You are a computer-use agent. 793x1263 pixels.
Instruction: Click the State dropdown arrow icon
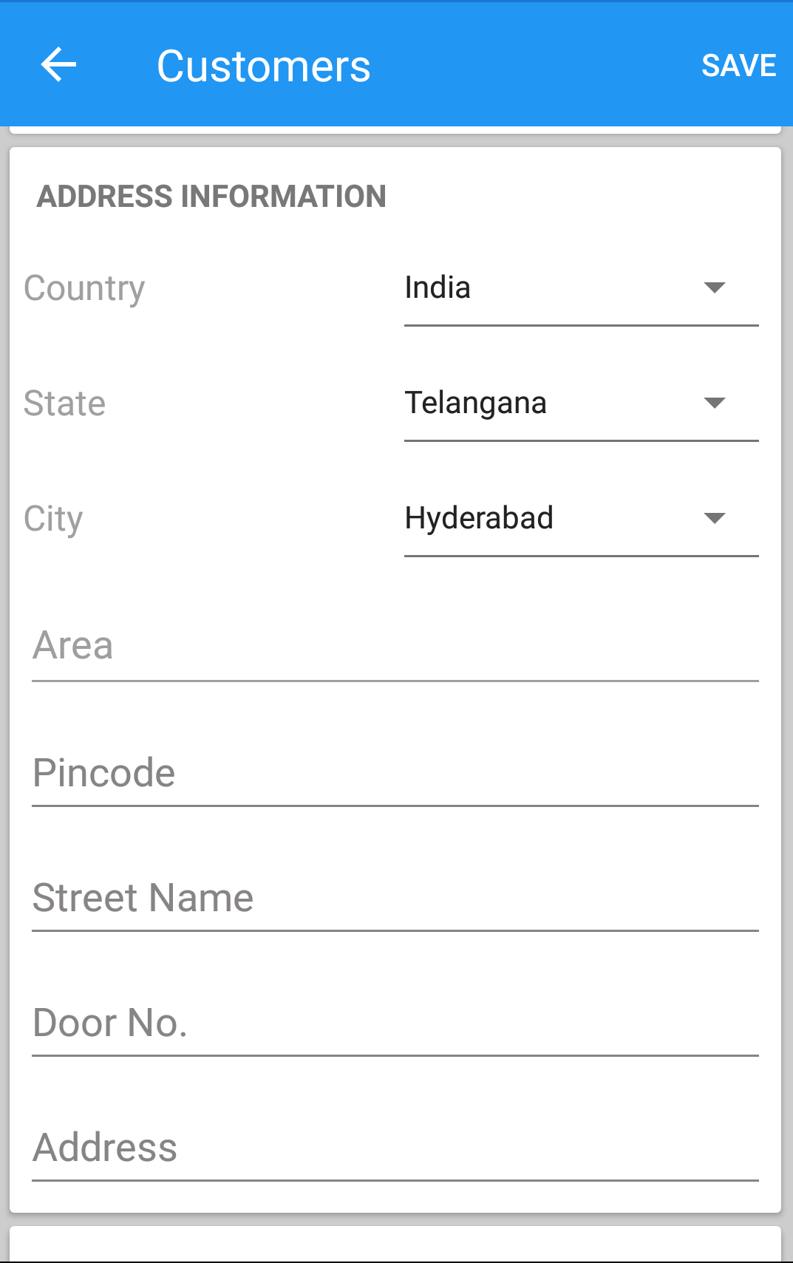(715, 403)
